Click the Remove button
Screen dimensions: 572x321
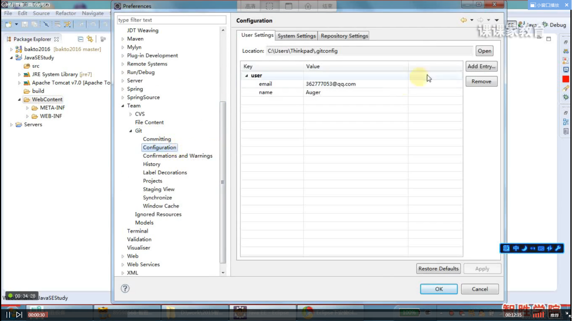point(481,81)
